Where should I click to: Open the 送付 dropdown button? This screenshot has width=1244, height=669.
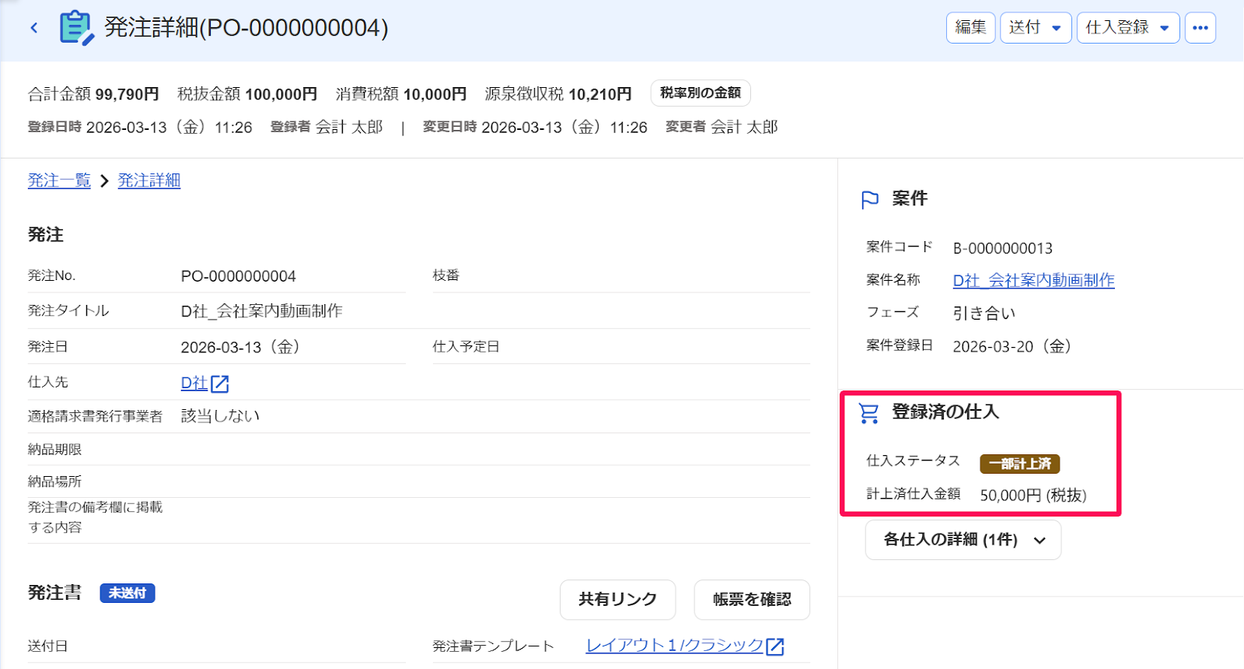click(x=1036, y=28)
